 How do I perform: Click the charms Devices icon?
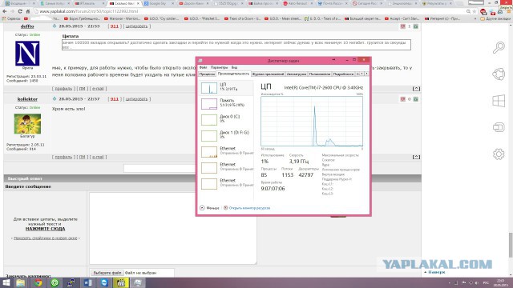pos(499,127)
